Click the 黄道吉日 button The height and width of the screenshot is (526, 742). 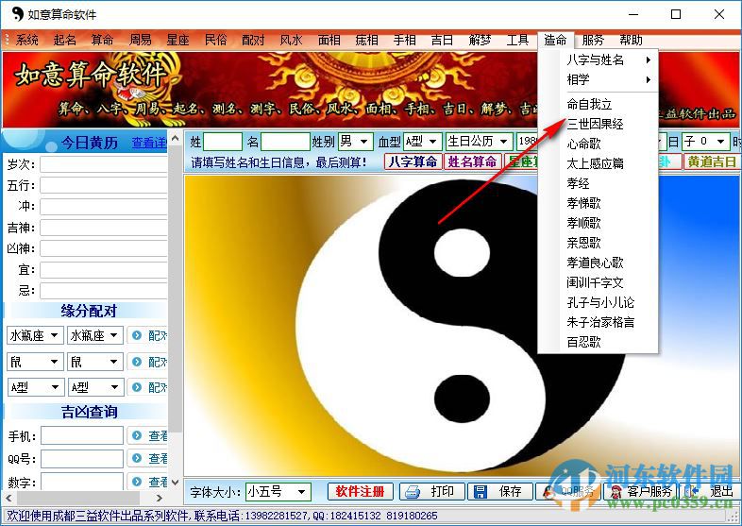click(711, 161)
